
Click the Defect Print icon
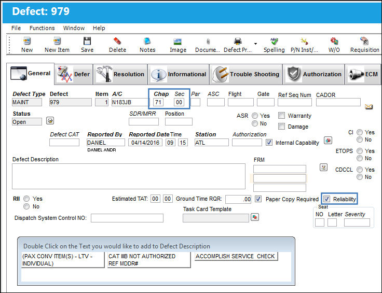click(238, 41)
